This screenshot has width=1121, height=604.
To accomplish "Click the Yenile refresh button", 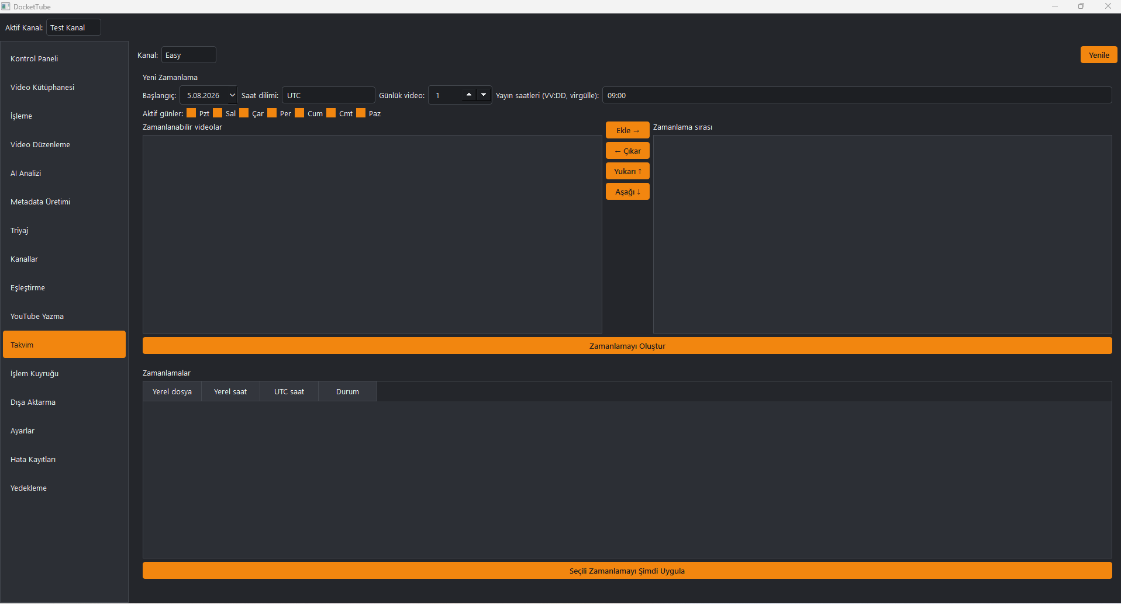I will pyautogui.click(x=1099, y=55).
